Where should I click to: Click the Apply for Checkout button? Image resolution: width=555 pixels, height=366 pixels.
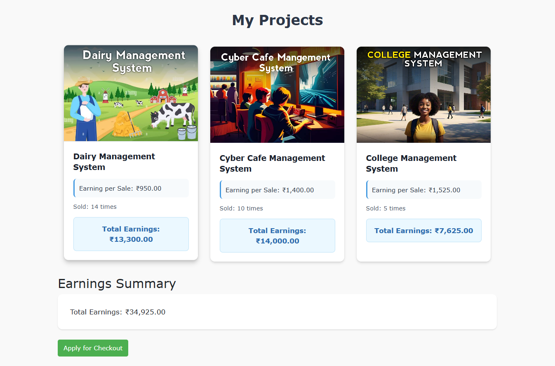coord(93,348)
